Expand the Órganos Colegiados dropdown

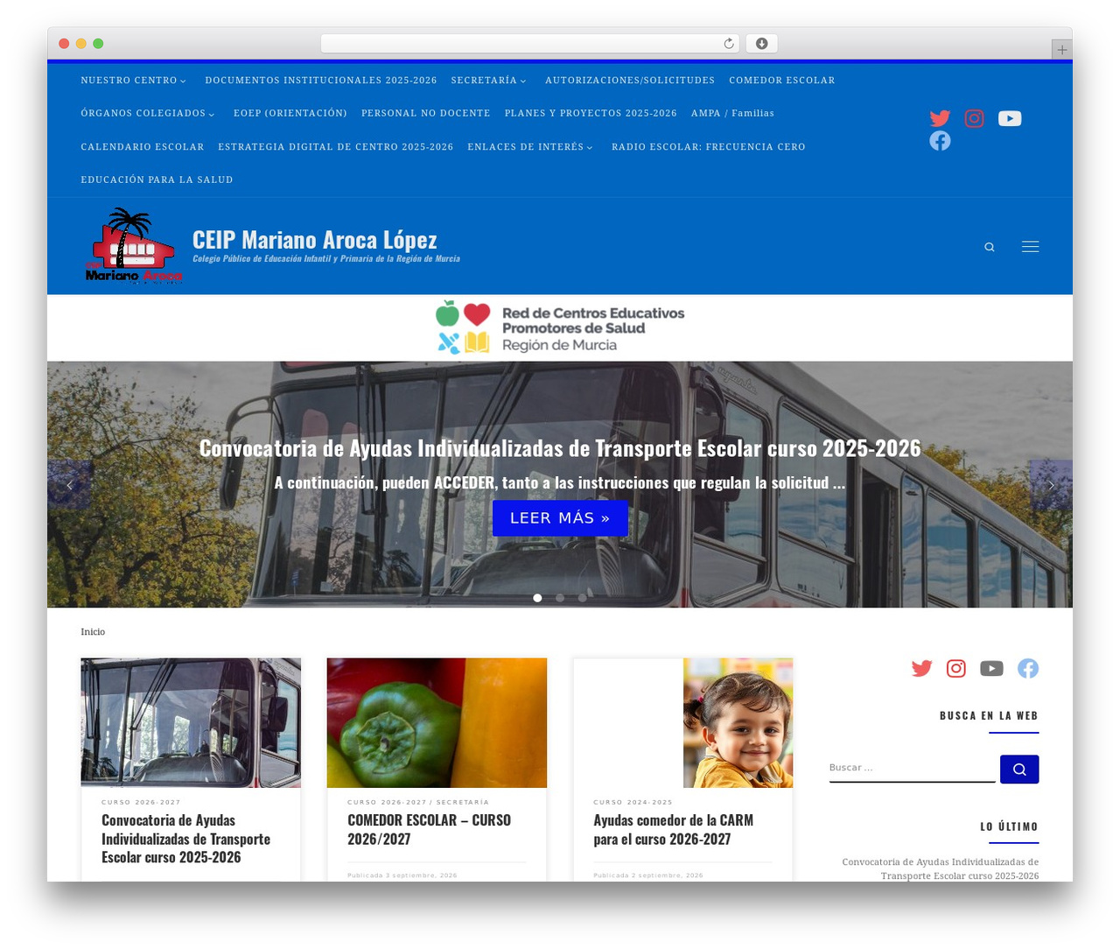148,113
